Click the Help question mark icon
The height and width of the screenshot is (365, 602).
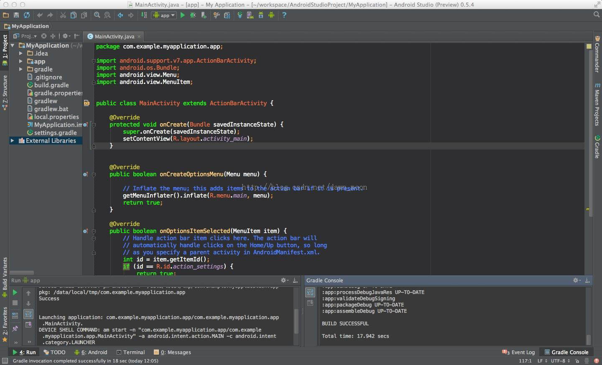[x=284, y=15]
